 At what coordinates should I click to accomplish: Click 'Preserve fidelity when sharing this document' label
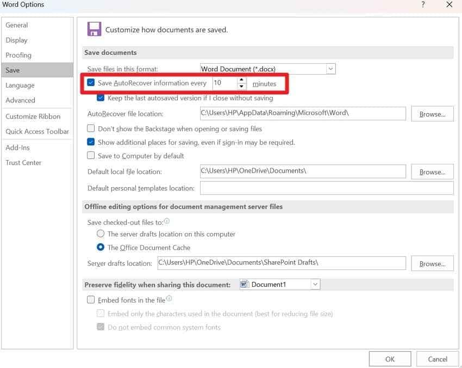coord(157,285)
